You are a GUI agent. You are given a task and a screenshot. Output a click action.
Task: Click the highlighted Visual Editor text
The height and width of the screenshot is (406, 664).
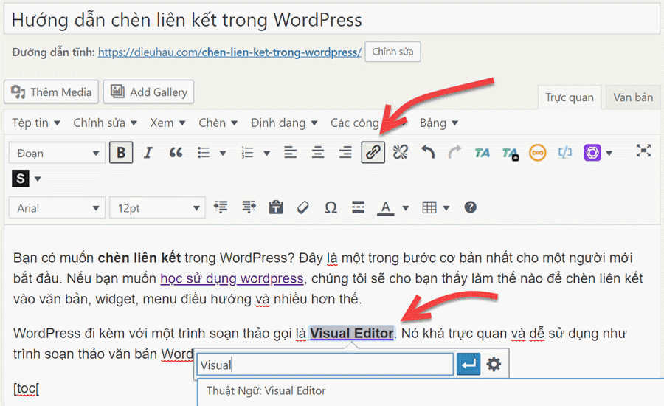point(352,334)
